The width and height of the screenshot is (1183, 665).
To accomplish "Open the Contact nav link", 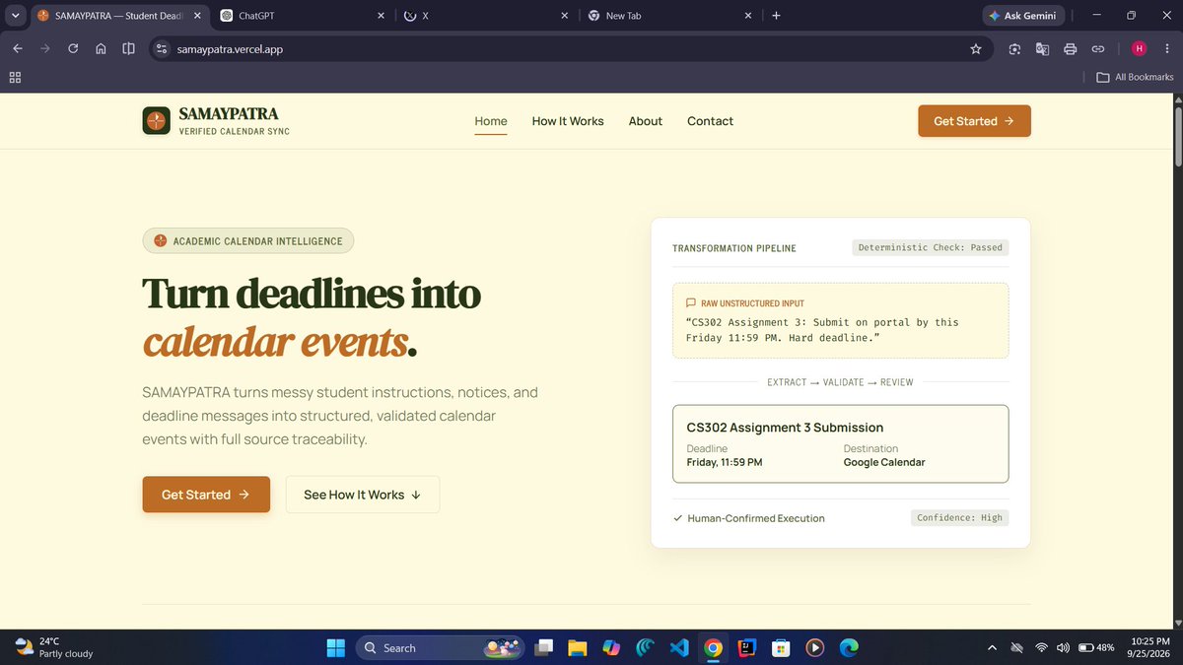I will [710, 121].
